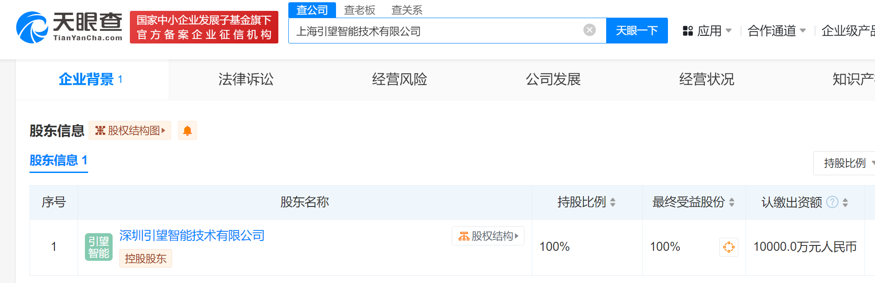Open the 深圳引望智能技术有限公司 shareholder link

(192, 235)
